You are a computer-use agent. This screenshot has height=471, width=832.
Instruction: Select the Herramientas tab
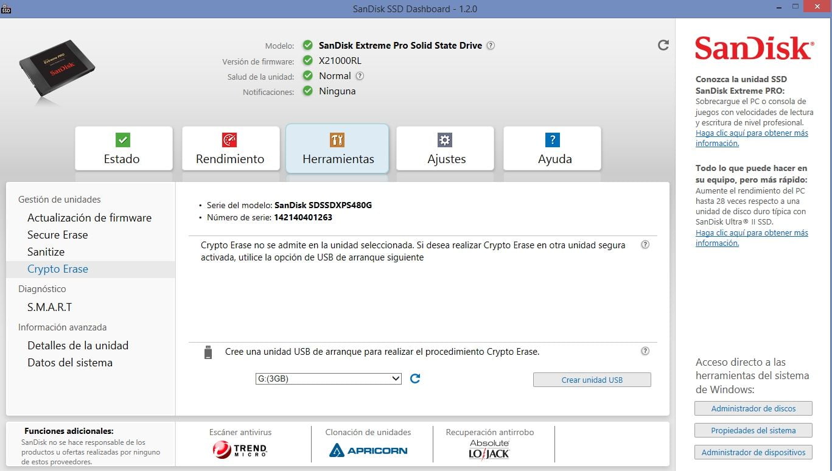(337, 148)
